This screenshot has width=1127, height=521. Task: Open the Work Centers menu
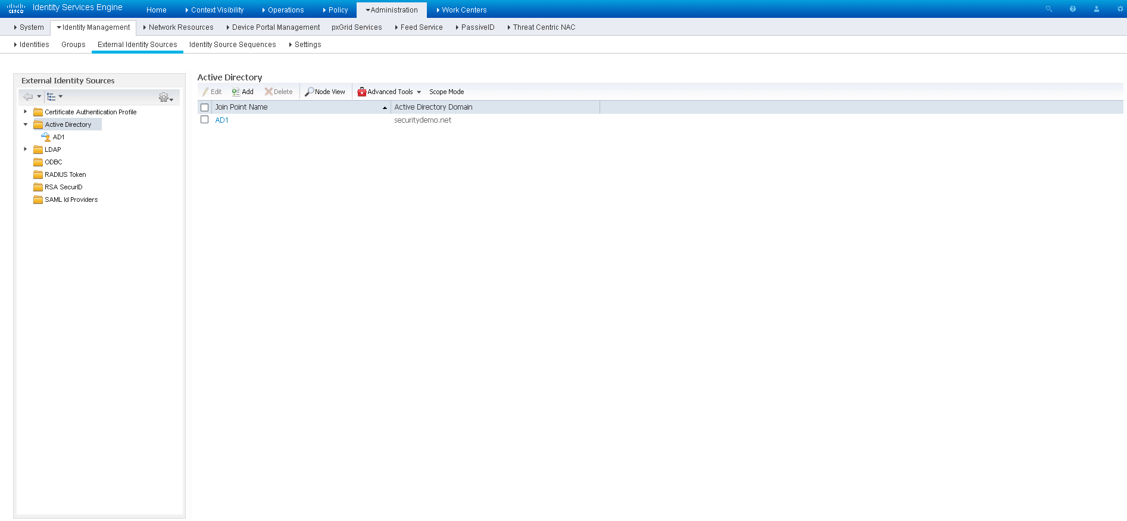coord(461,10)
